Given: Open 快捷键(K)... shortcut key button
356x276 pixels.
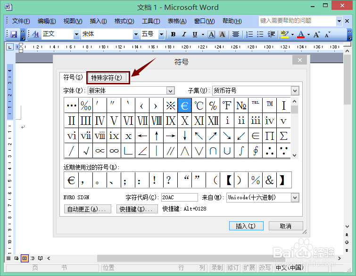Looking at the screenshot, I should pos(137,209).
